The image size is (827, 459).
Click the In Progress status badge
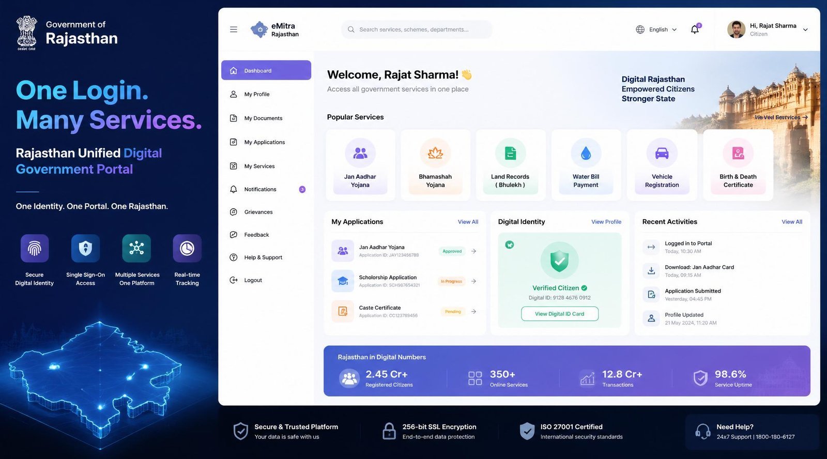pos(451,281)
